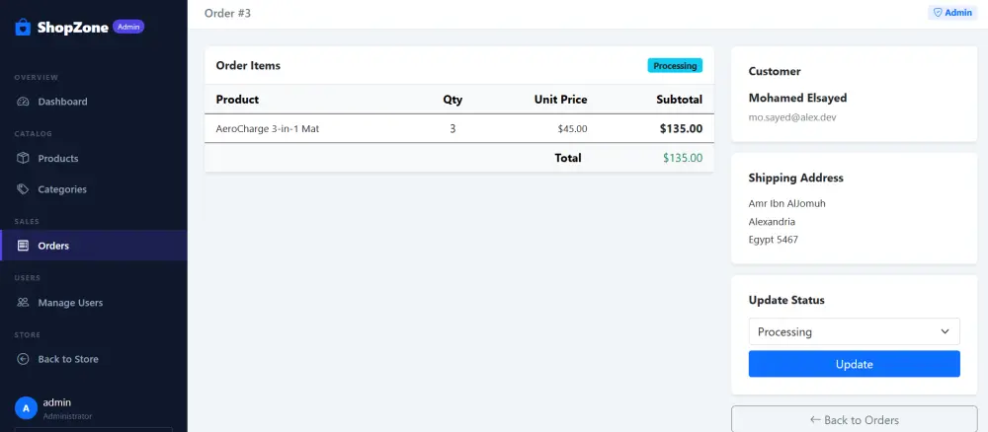Click the Orders list icon in sidebar
The image size is (988, 432).
(23, 246)
